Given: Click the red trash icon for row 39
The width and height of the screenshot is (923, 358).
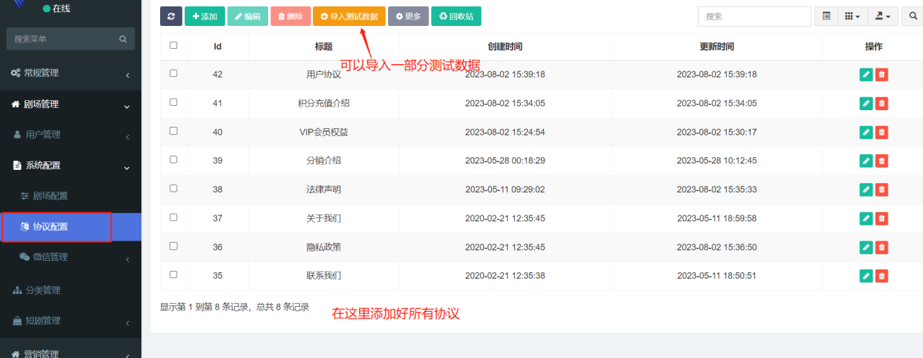Looking at the screenshot, I should 881,161.
